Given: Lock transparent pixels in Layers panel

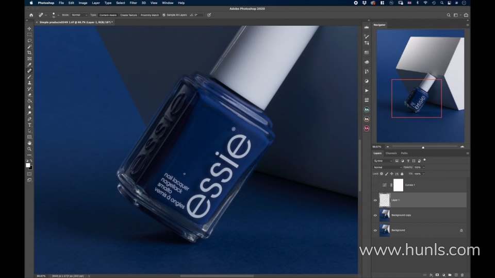Looking at the screenshot, I should 382,173.
